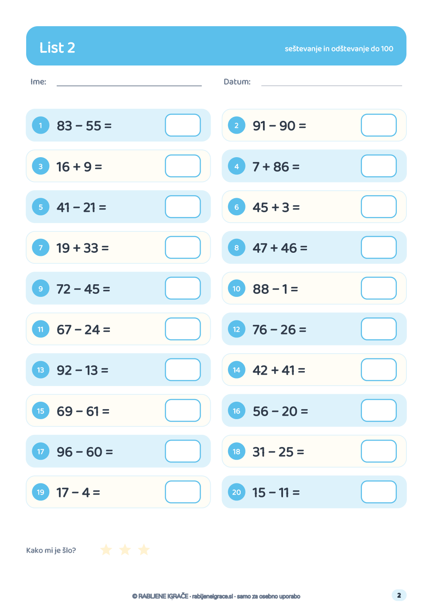This screenshot has width=433, height=613.
Task: Click the page number 2 badge
Action: [x=399, y=595]
